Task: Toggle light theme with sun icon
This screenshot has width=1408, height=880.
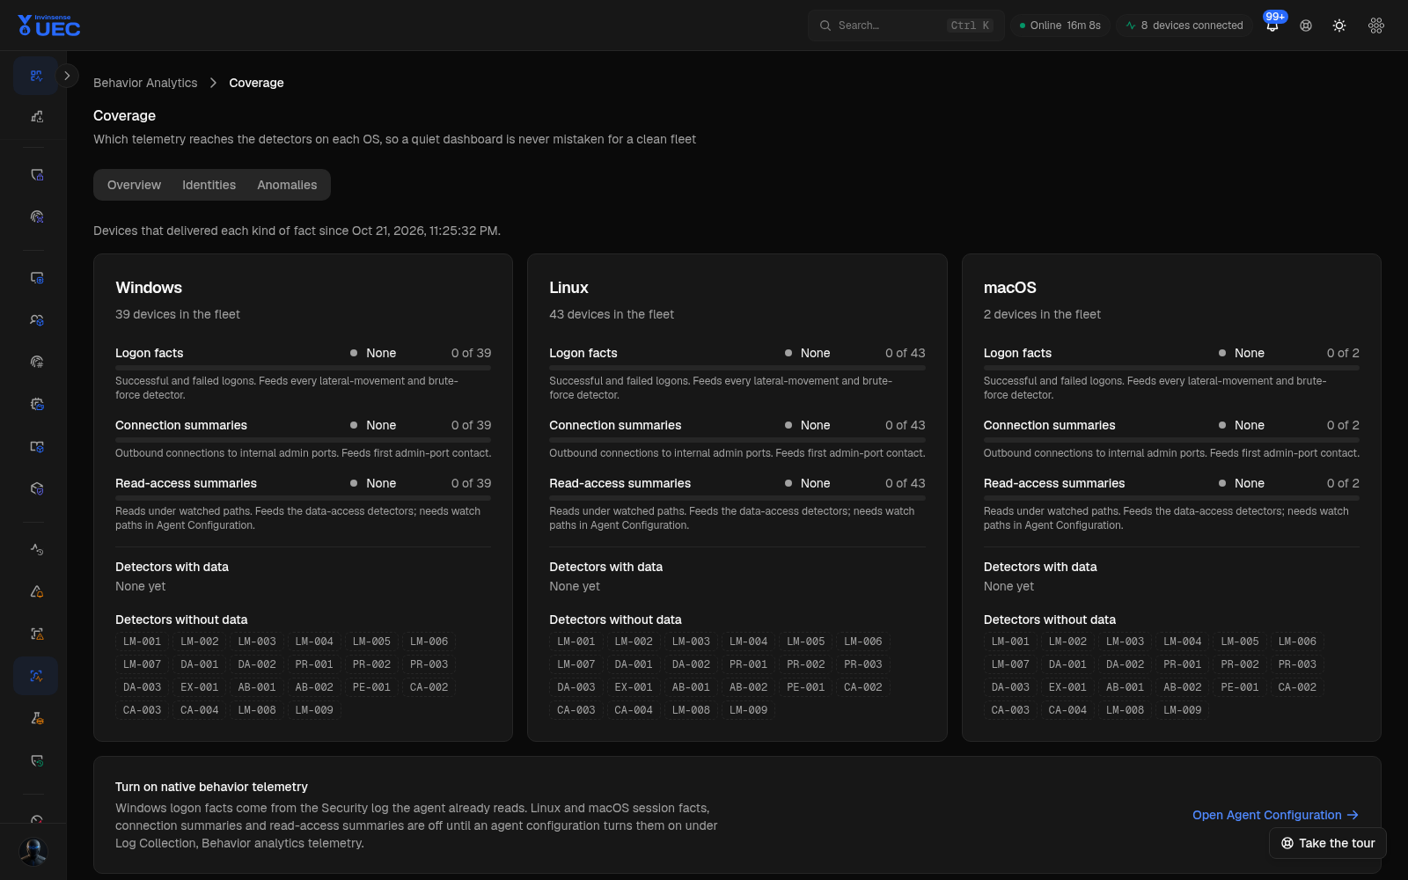Action: 1339,26
